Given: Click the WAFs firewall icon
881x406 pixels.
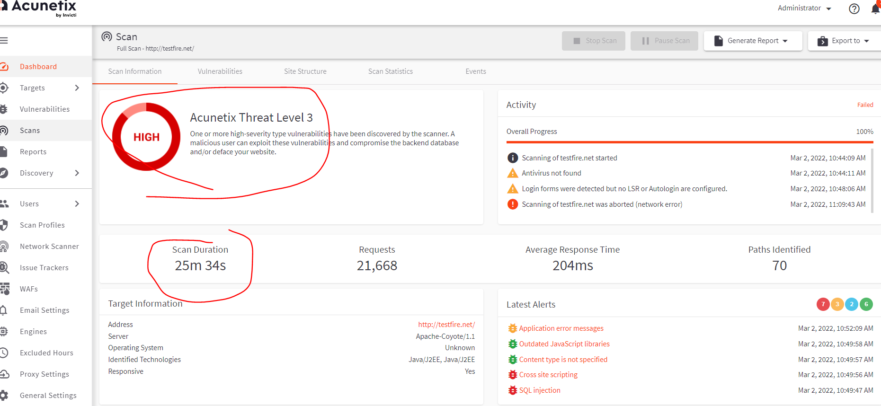Looking at the screenshot, I should click(x=5, y=289).
